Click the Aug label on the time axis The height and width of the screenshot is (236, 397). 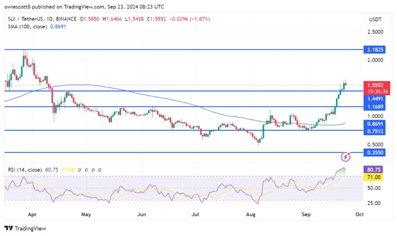pyautogui.click(x=251, y=215)
